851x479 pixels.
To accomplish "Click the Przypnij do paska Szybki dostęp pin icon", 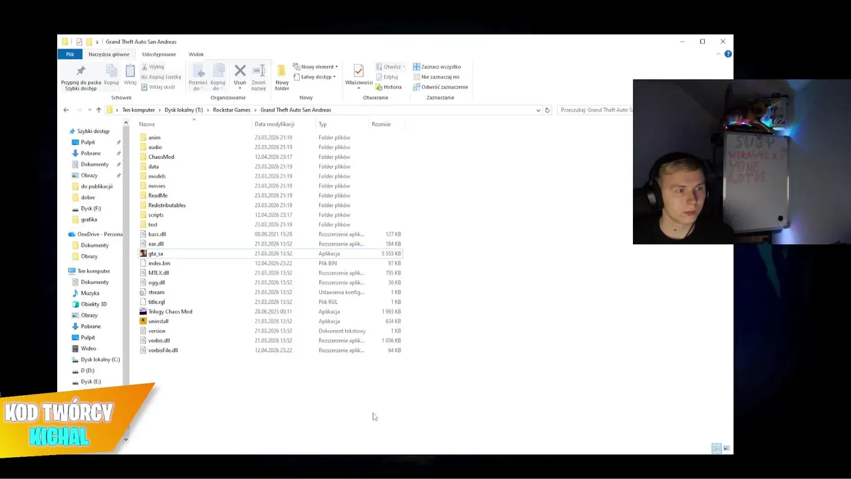I will click(80, 71).
